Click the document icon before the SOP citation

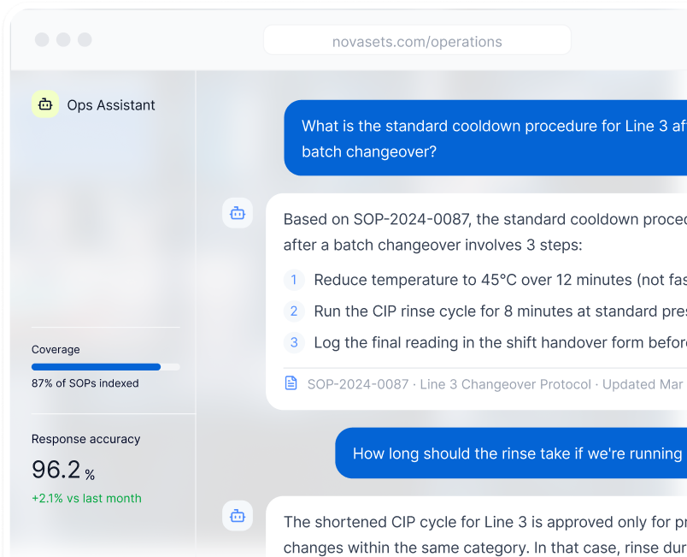pyautogui.click(x=291, y=383)
